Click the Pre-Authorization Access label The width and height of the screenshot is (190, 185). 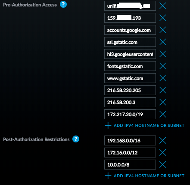coord(30,5)
